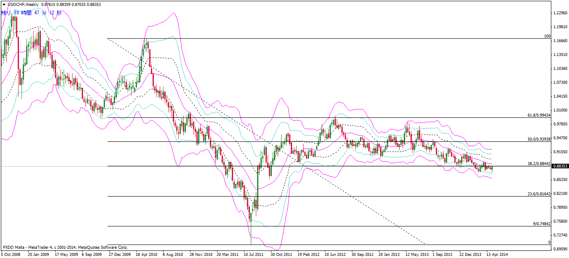This screenshot has width=569, height=258.
Task: Click the 18 Apr 2010 date label
Action: 147,255
